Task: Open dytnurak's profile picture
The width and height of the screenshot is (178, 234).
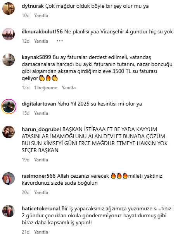Action: 9,9
